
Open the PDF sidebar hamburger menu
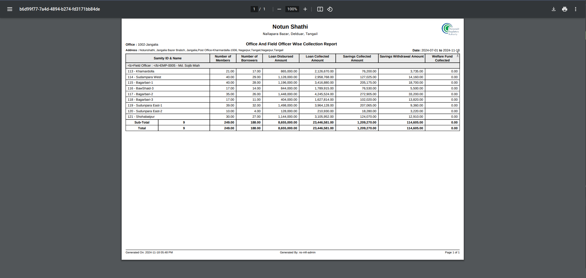click(10, 9)
